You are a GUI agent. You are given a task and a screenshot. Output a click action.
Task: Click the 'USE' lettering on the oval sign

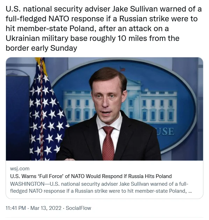(165, 132)
